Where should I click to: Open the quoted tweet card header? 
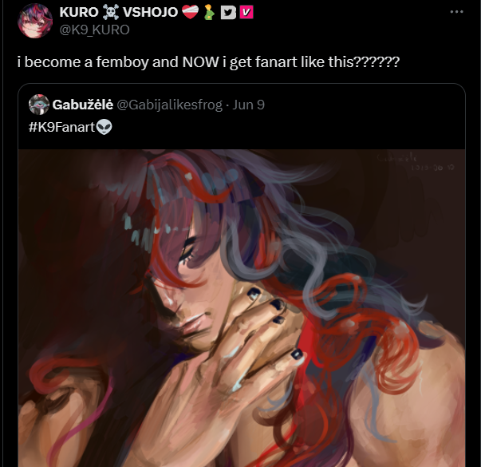[242, 116]
